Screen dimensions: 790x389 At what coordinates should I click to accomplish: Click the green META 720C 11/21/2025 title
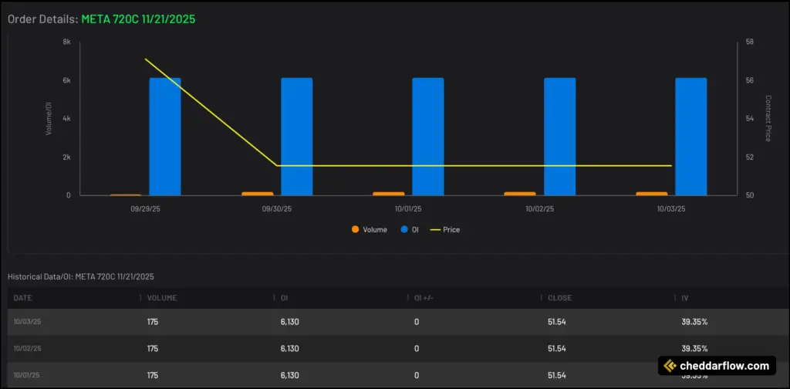click(138, 19)
